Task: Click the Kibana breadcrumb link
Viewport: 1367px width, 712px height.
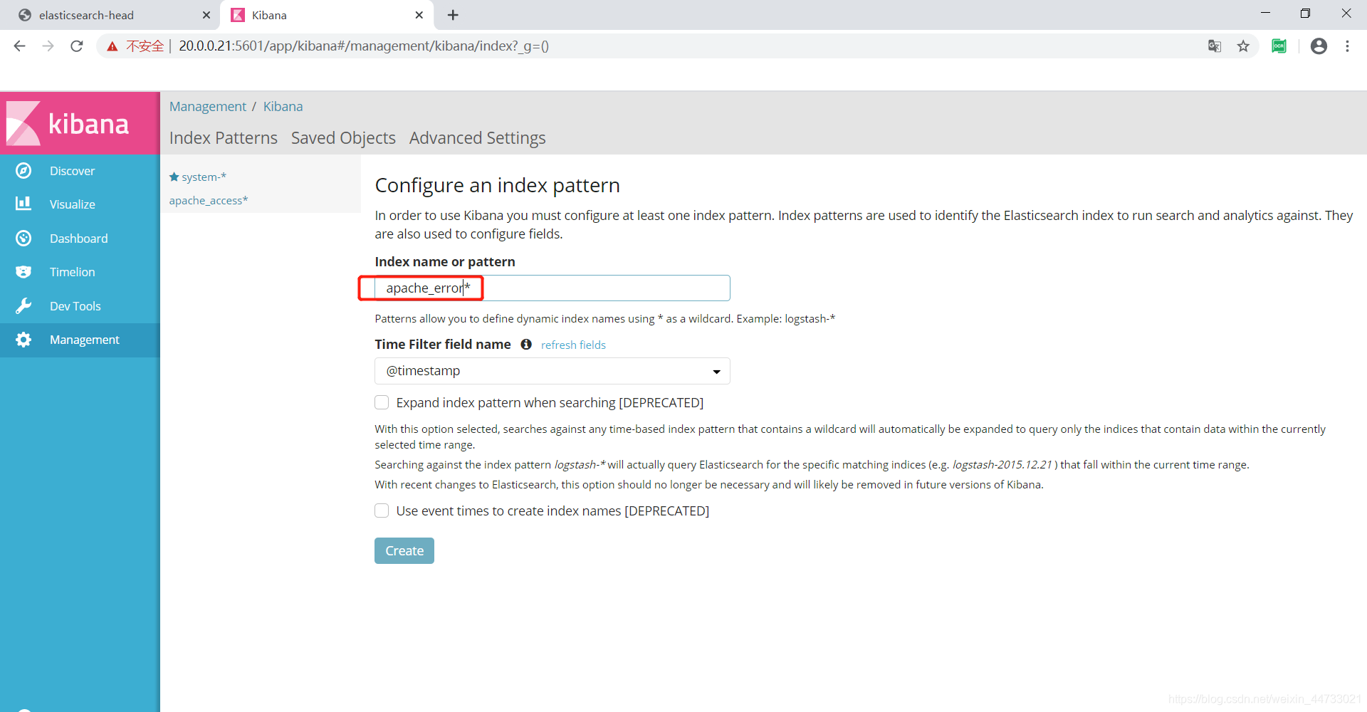Action: tap(283, 106)
